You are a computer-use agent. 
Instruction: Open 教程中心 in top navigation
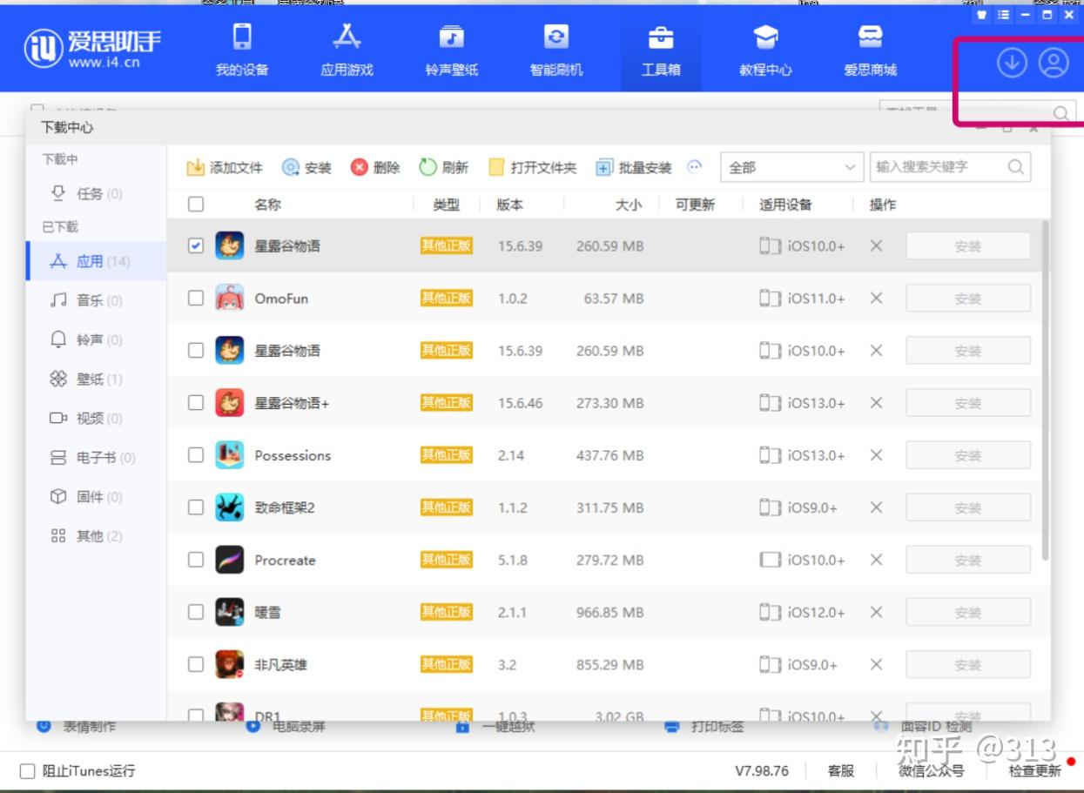[765, 50]
